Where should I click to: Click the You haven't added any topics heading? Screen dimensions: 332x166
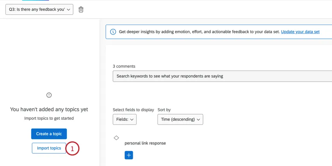(49, 110)
